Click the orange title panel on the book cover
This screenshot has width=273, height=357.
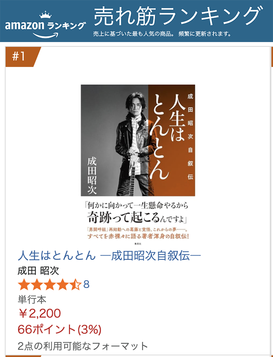(172, 140)
